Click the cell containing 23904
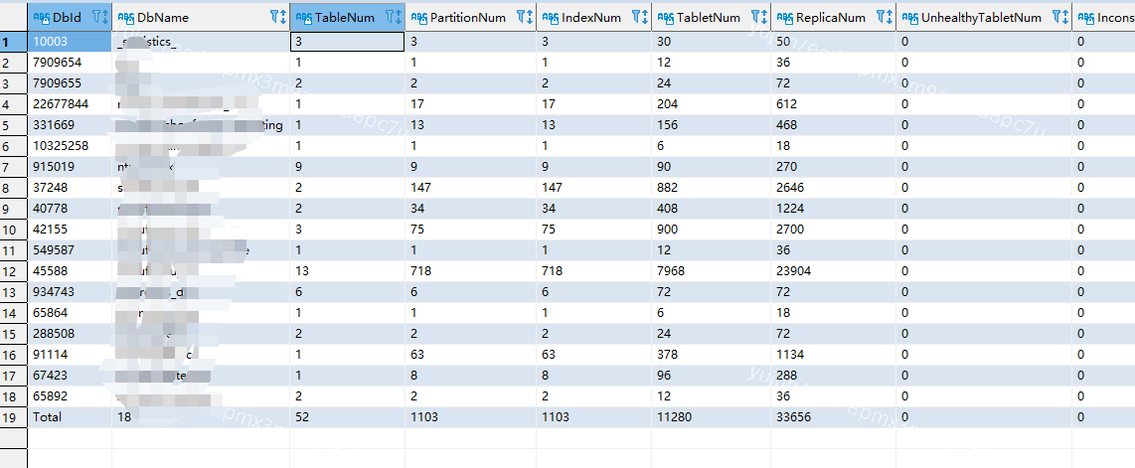Viewport: 1135px width, 468px height. (796, 271)
